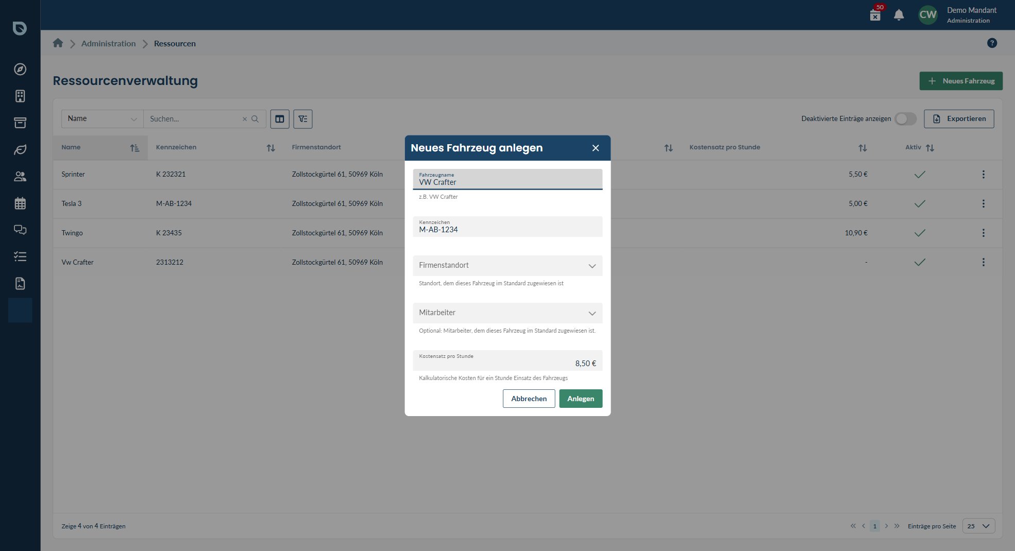Click the Kennzeichen cell 2313212
Image resolution: width=1015 pixels, height=551 pixels.
(170, 263)
